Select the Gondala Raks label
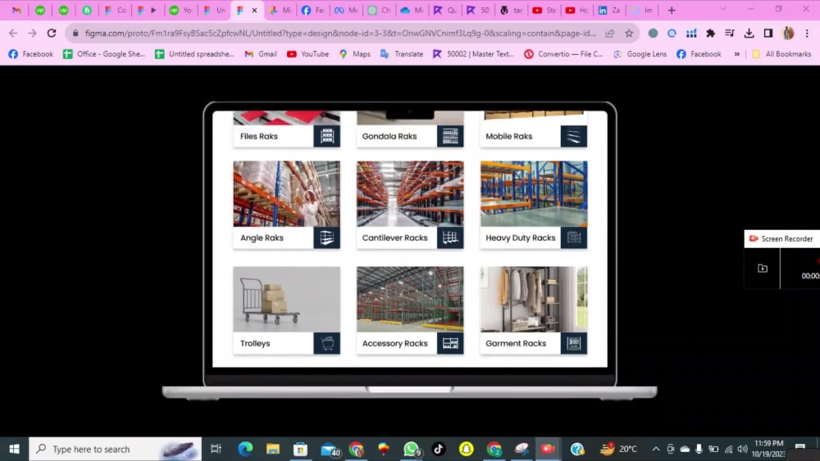This screenshot has width=820, height=461. [389, 136]
